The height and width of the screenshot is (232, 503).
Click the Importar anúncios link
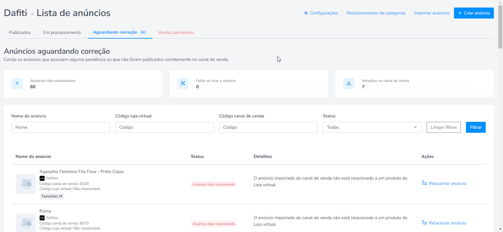pos(432,13)
